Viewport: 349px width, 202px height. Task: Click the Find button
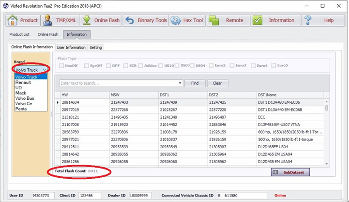(195, 83)
